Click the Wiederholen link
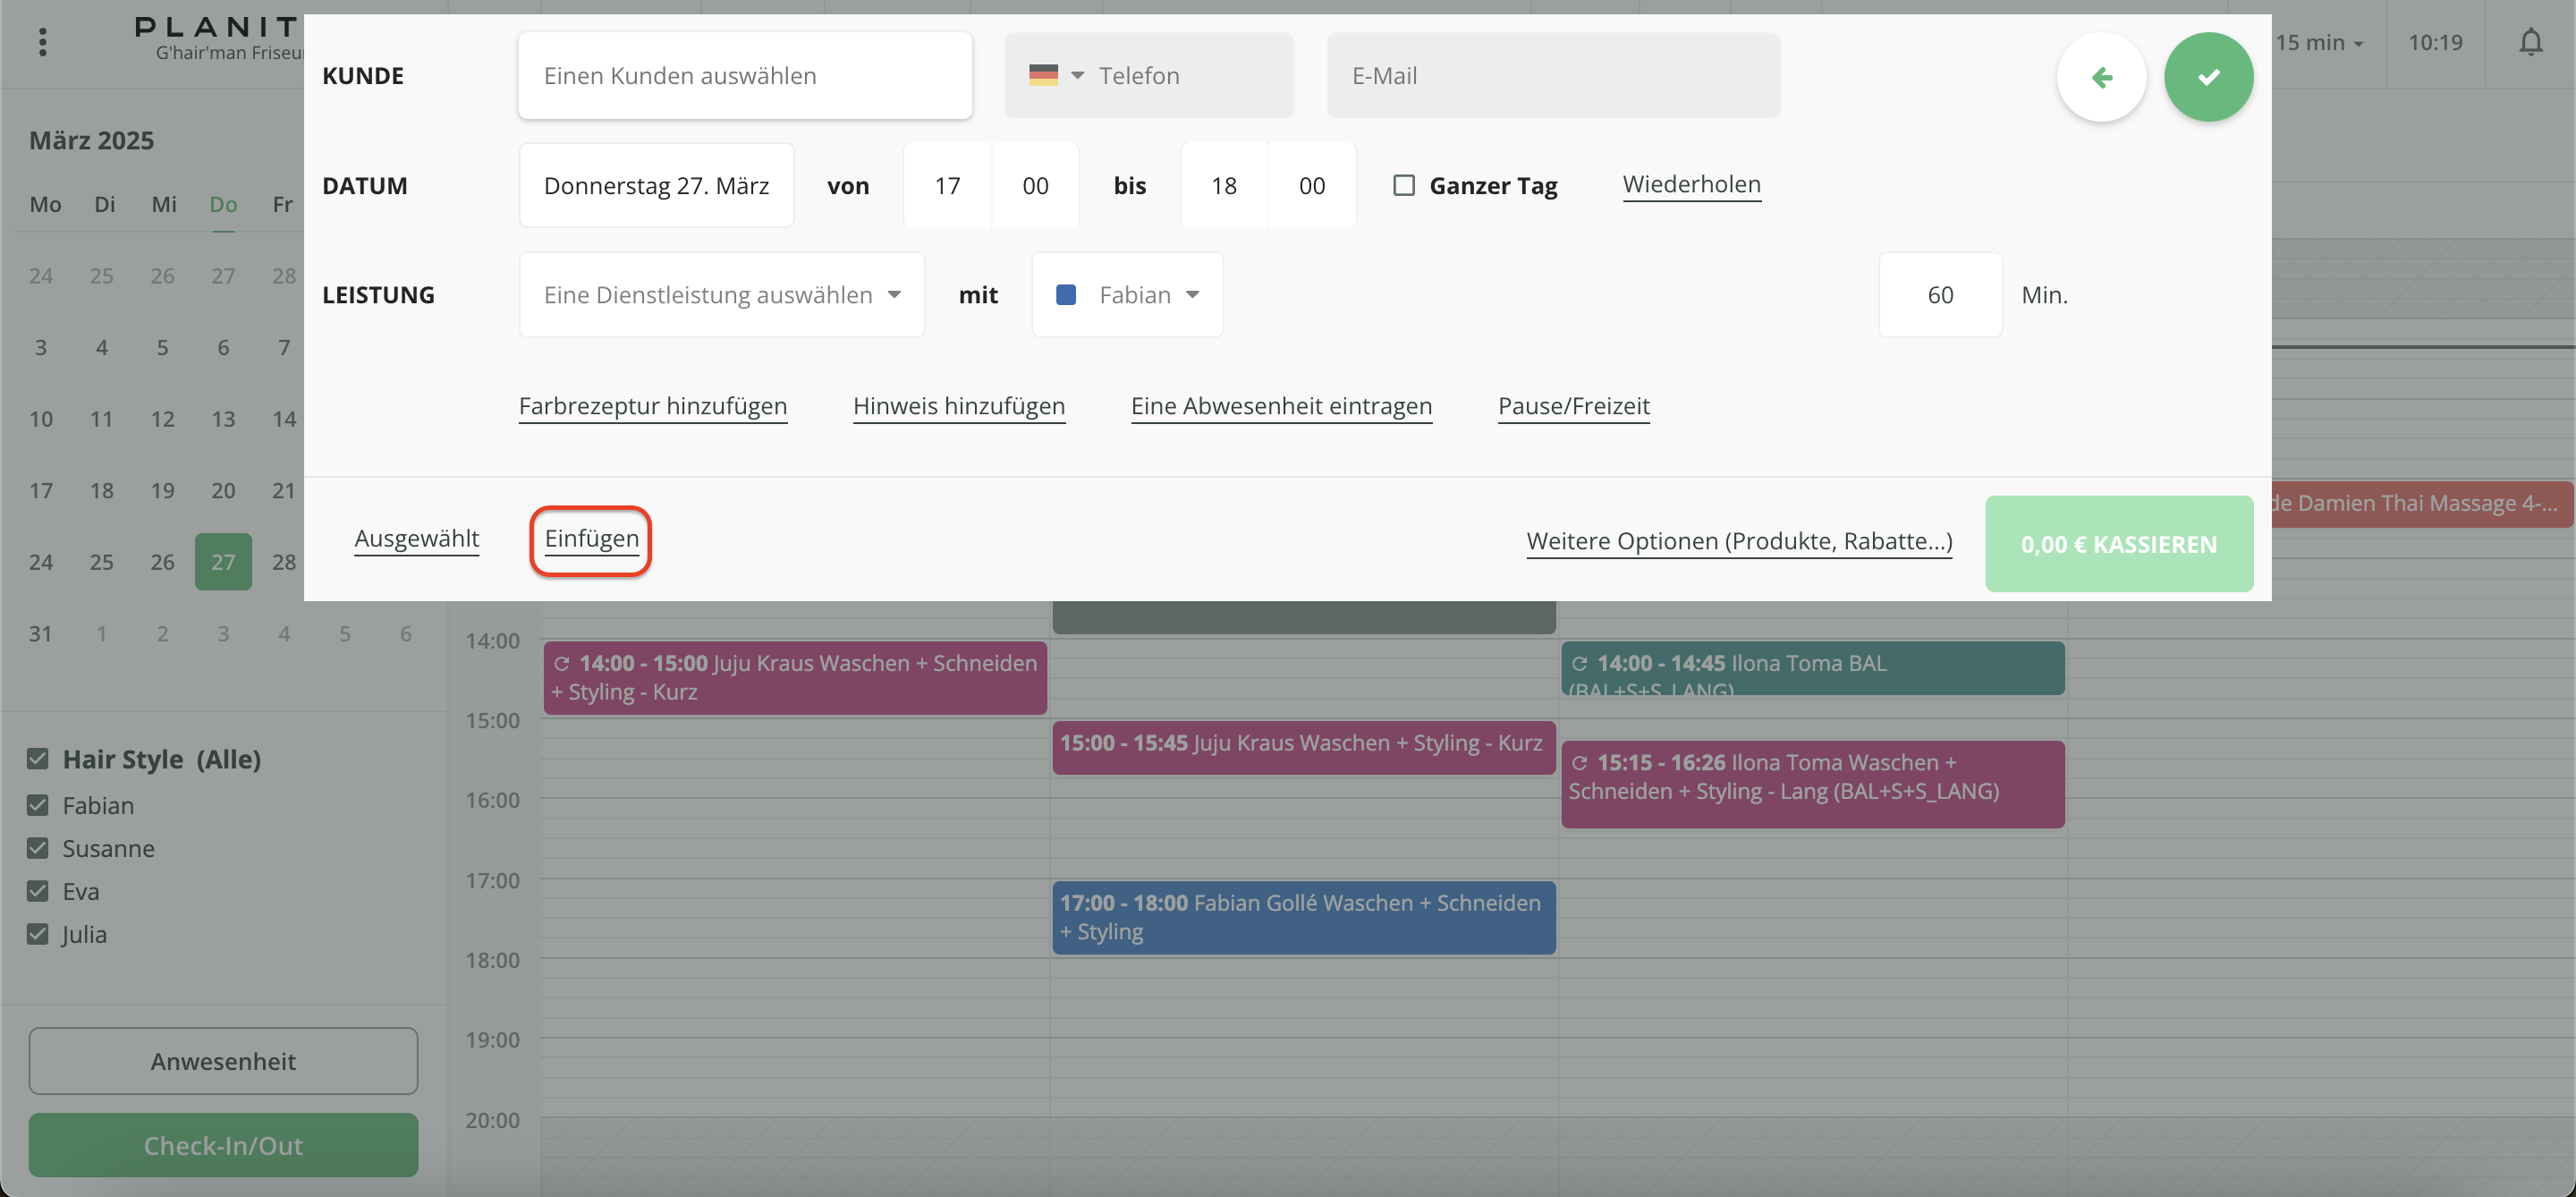The image size is (2576, 1197). click(1691, 184)
